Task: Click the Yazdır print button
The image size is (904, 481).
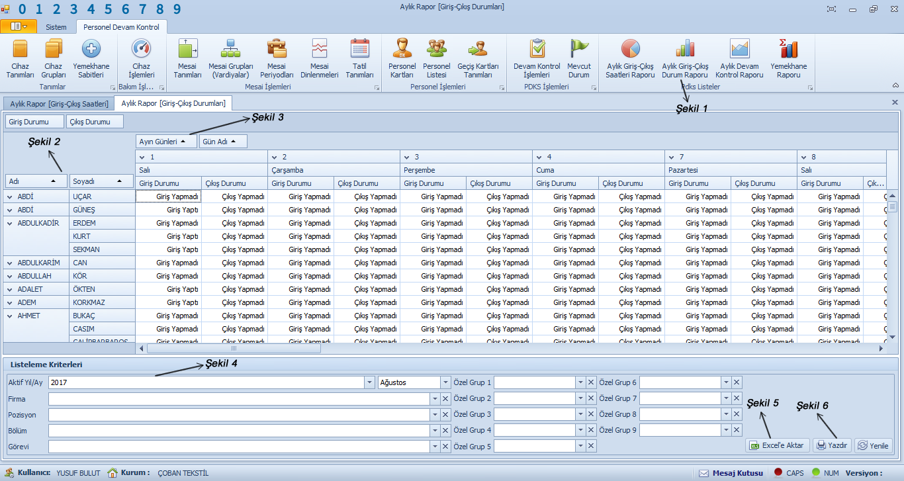Action: click(832, 445)
